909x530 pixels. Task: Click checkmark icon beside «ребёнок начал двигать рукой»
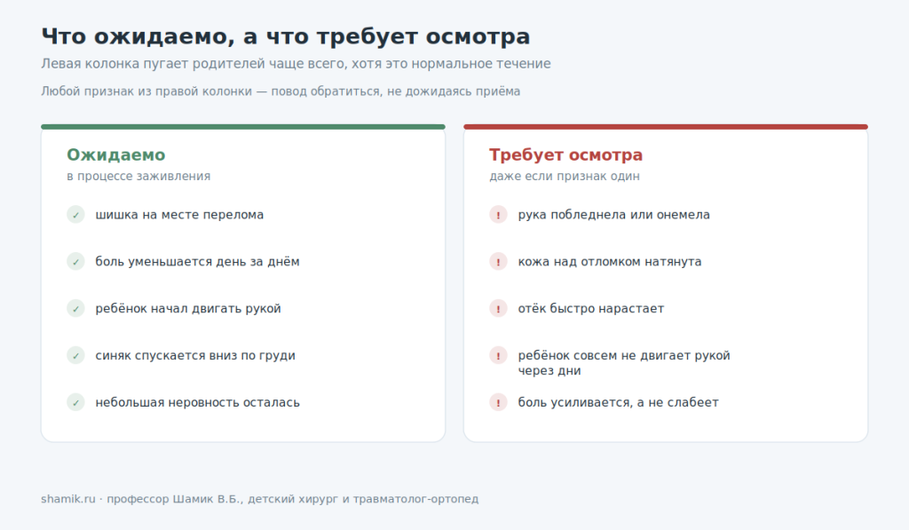point(75,308)
